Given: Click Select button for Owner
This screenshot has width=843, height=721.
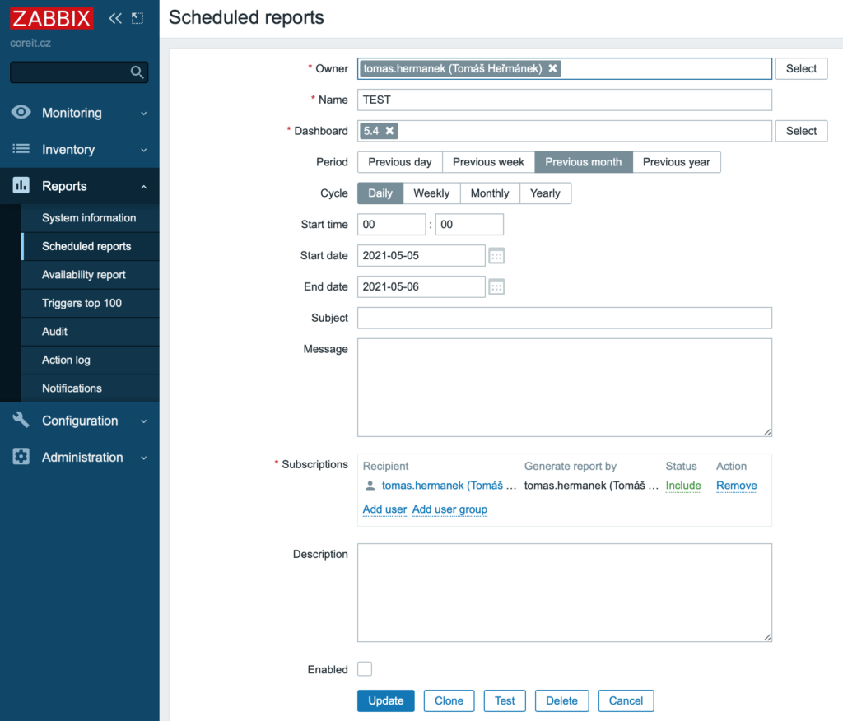Looking at the screenshot, I should (x=801, y=68).
